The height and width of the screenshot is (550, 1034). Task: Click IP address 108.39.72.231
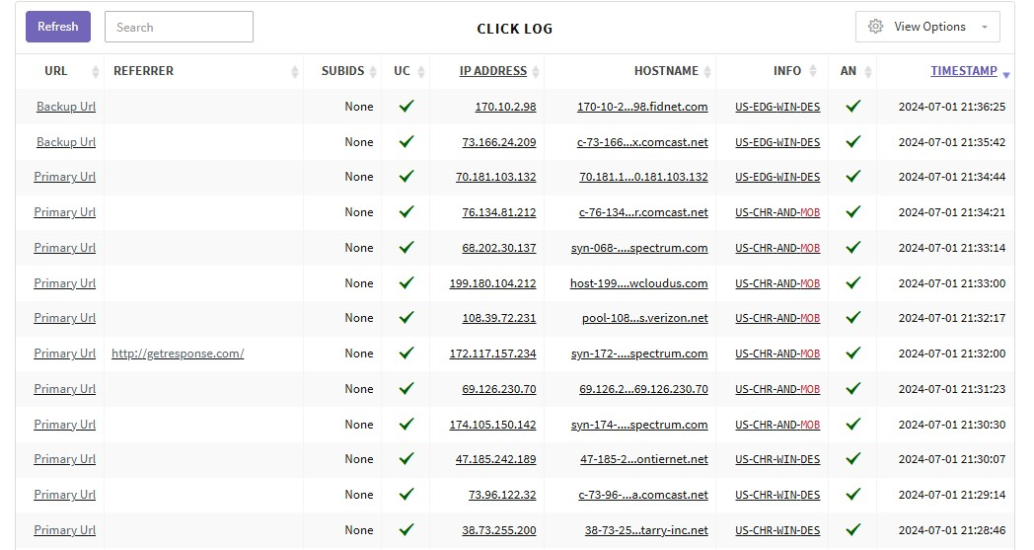tap(498, 318)
